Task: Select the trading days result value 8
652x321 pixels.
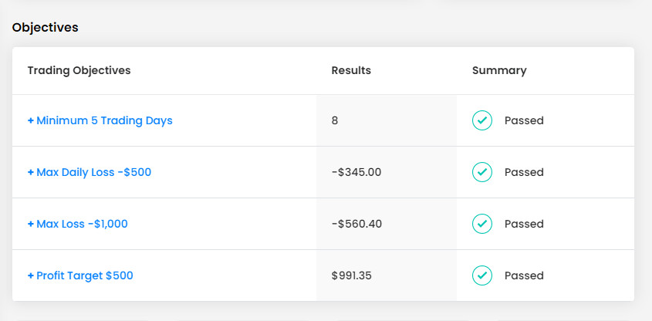Action: [x=335, y=120]
